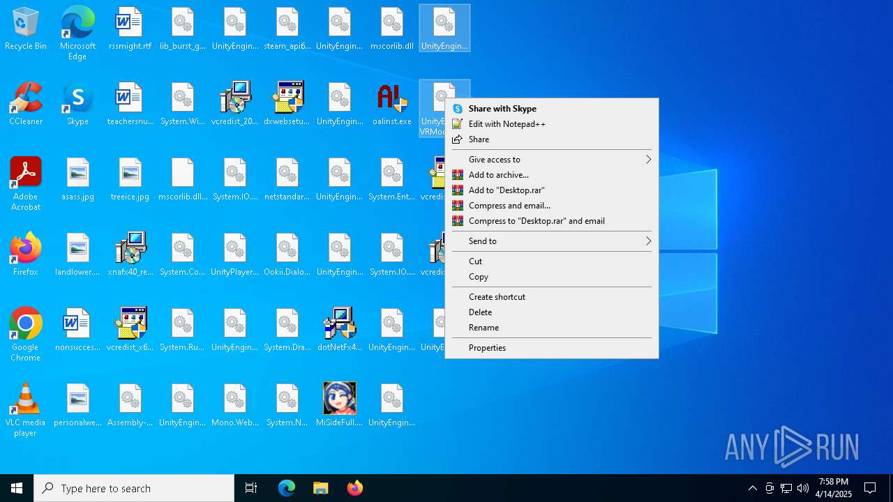Choose Rename from the context menu
The image size is (893, 502).
coord(551,328)
